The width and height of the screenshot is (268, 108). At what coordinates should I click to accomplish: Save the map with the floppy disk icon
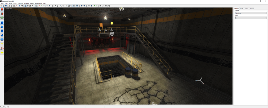6,6
